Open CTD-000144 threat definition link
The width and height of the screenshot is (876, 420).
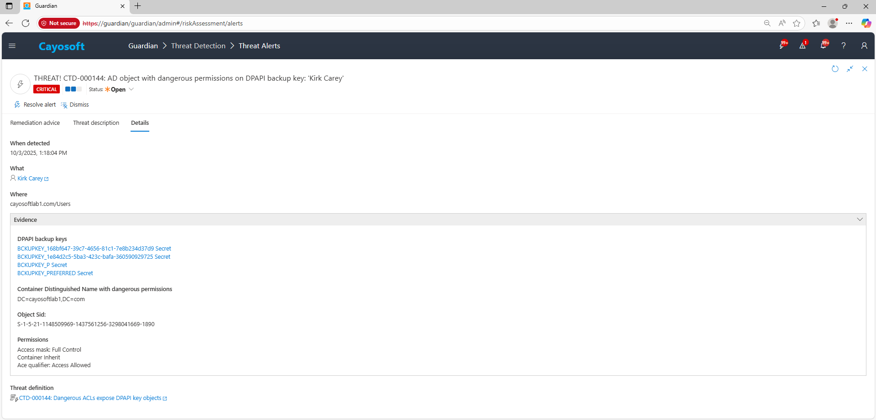90,398
